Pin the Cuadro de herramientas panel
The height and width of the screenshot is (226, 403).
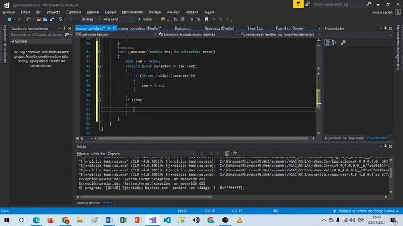64,28
